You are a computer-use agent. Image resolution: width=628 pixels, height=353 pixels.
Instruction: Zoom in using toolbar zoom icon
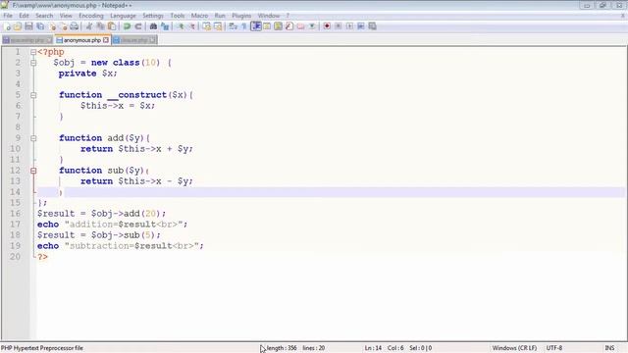181,26
